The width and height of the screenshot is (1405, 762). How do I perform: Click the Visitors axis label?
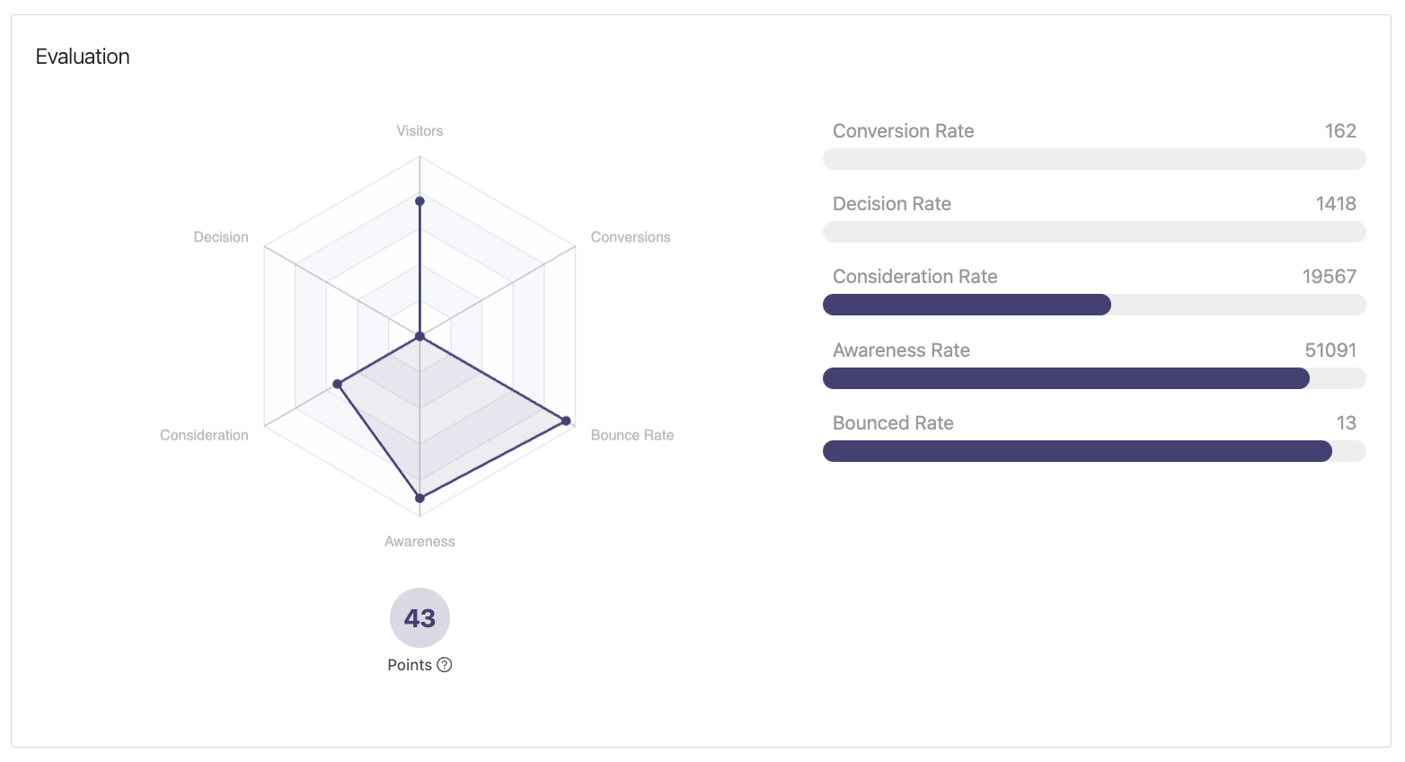point(420,130)
